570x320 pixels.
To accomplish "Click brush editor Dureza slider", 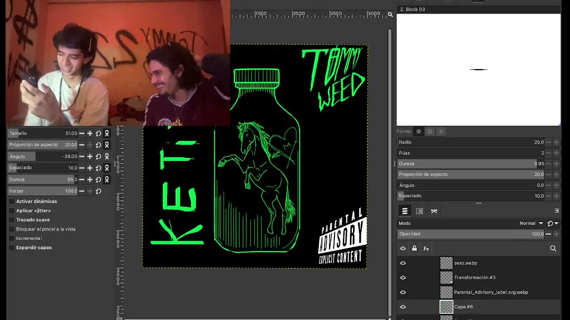I will pyautogui.click(x=471, y=164).
